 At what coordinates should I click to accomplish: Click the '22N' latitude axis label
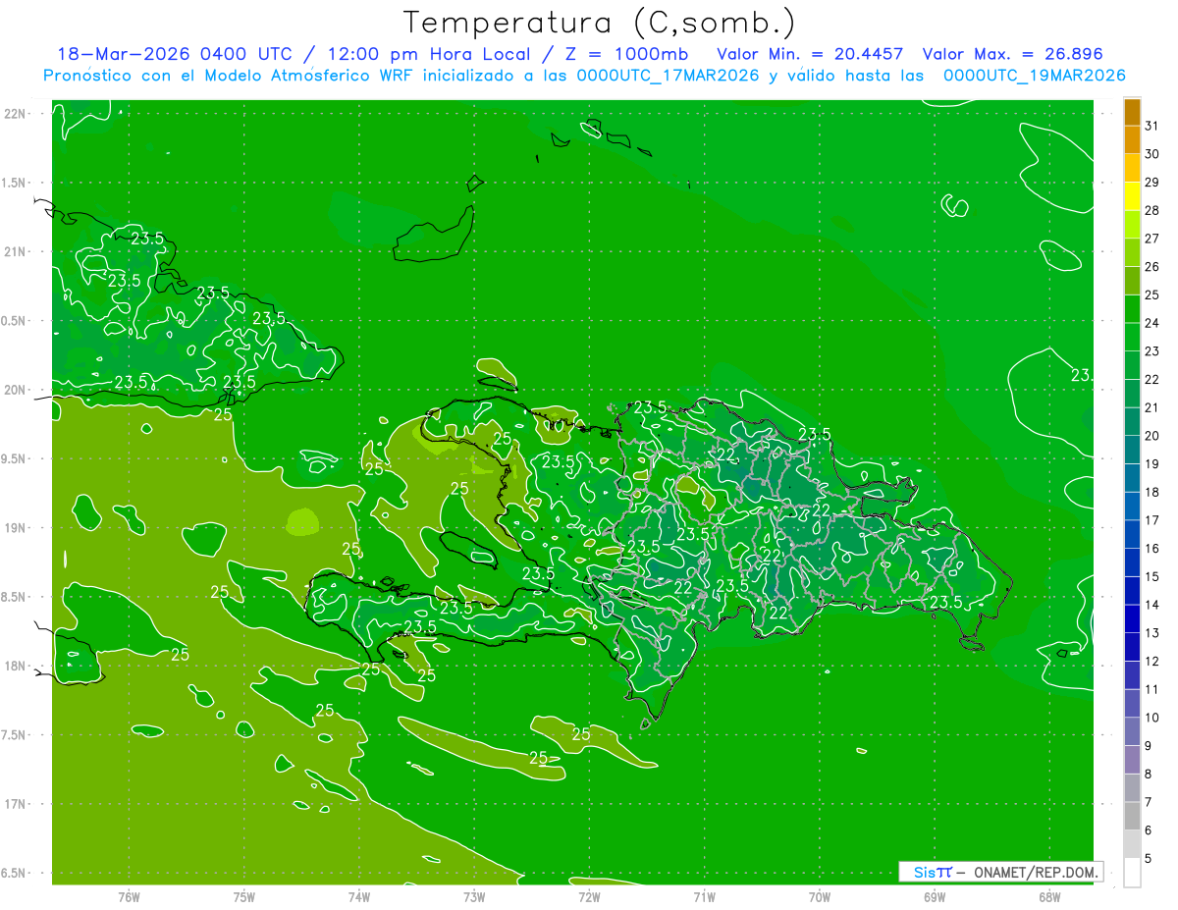click(x=17, y=114)
